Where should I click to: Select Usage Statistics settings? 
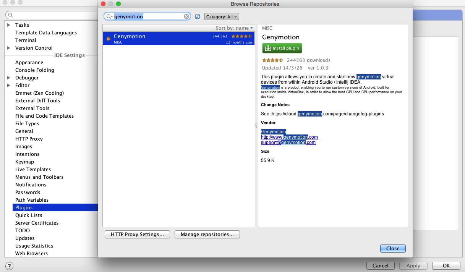tap(34, 246)
